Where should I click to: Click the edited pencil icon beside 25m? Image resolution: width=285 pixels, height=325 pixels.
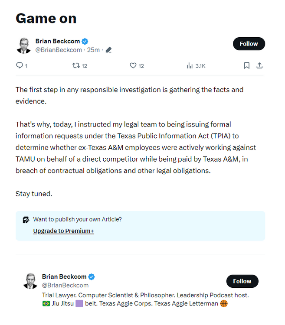point(108,50)
